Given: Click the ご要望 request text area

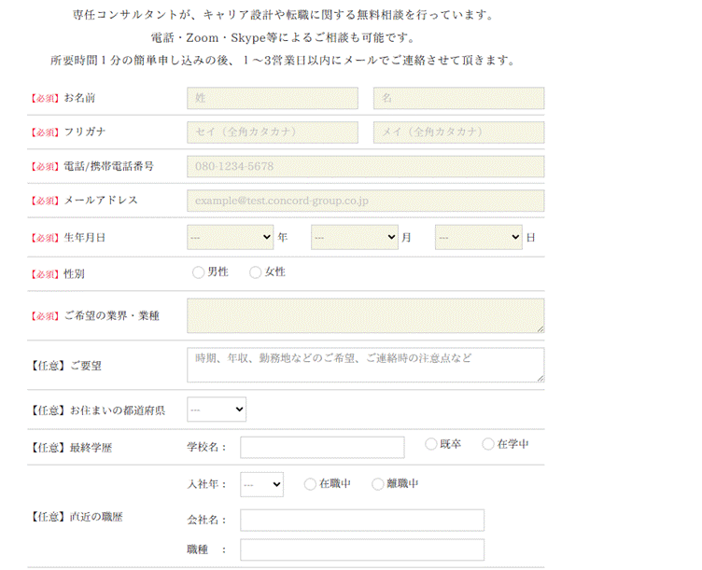Looking at the screenshot, I should 365,365.
